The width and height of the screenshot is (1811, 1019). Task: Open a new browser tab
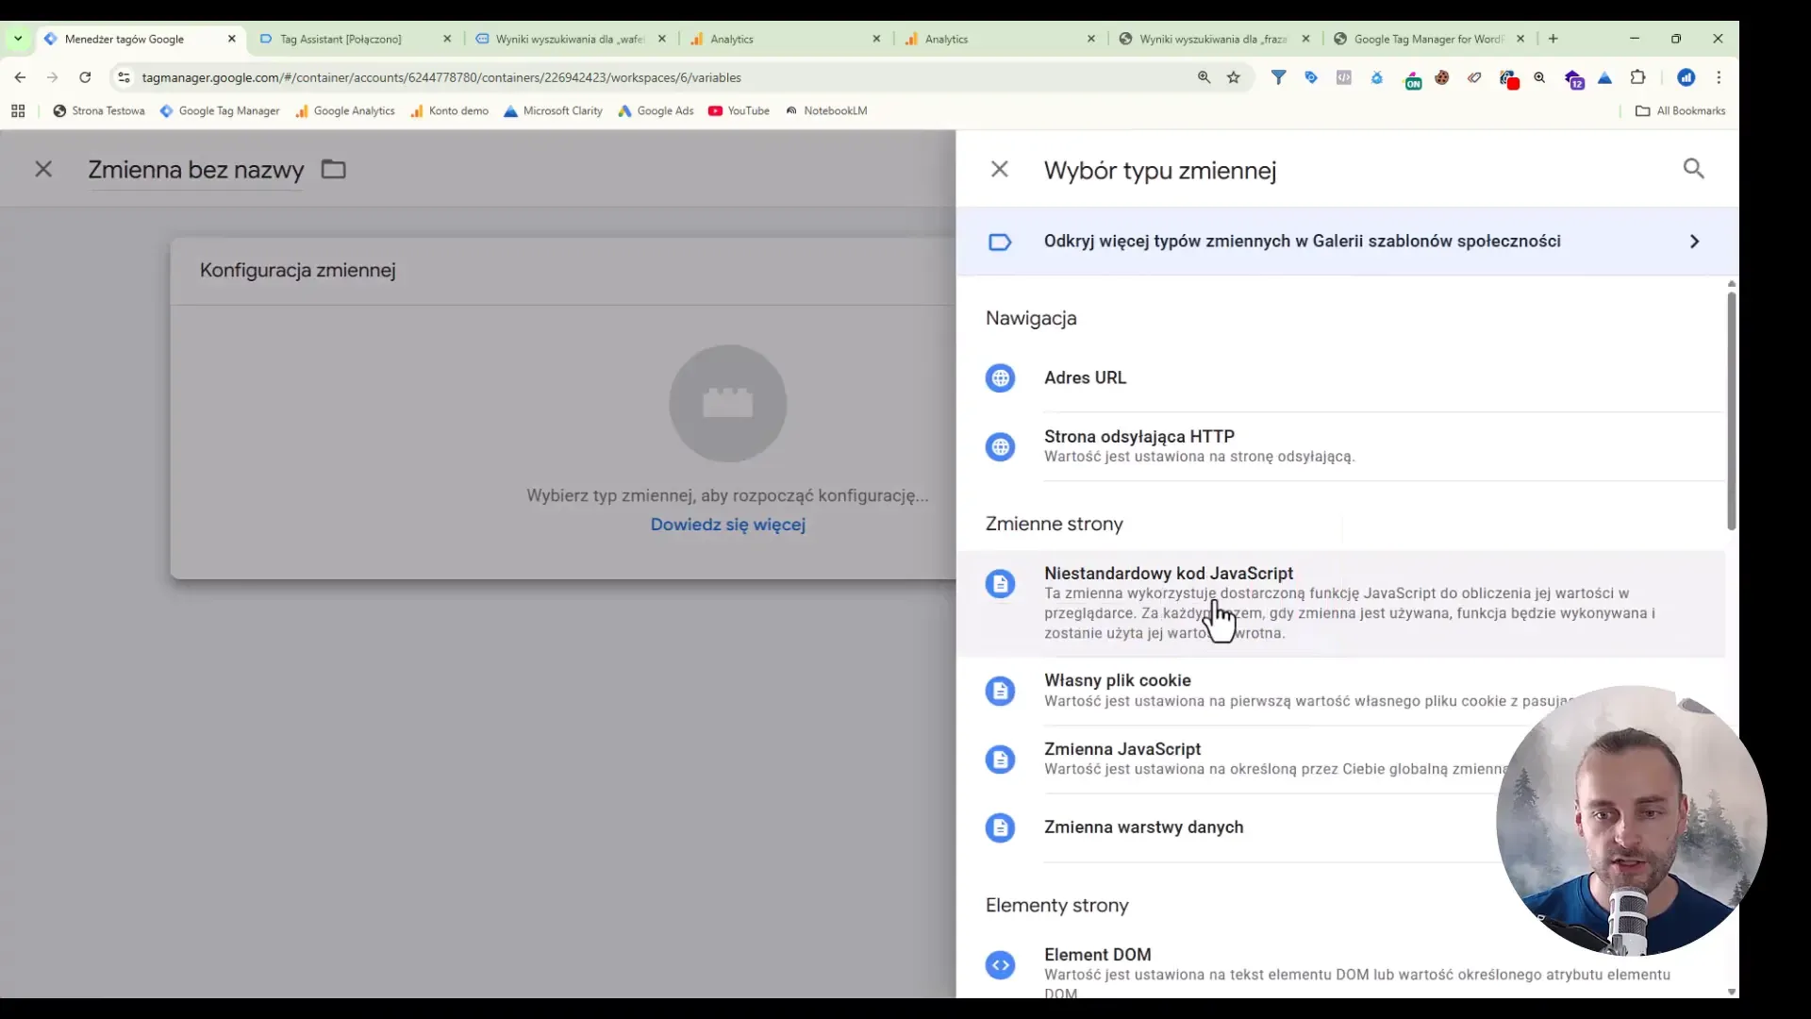pos(1553,39)
